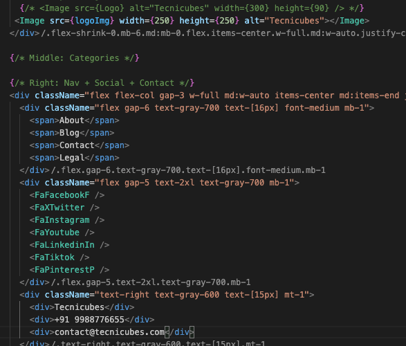Image resolution: width=406 pixels, height=346 pixels.
Task: Place cursor in contact@tecnicubes.com text
Action: click(109, 332)
